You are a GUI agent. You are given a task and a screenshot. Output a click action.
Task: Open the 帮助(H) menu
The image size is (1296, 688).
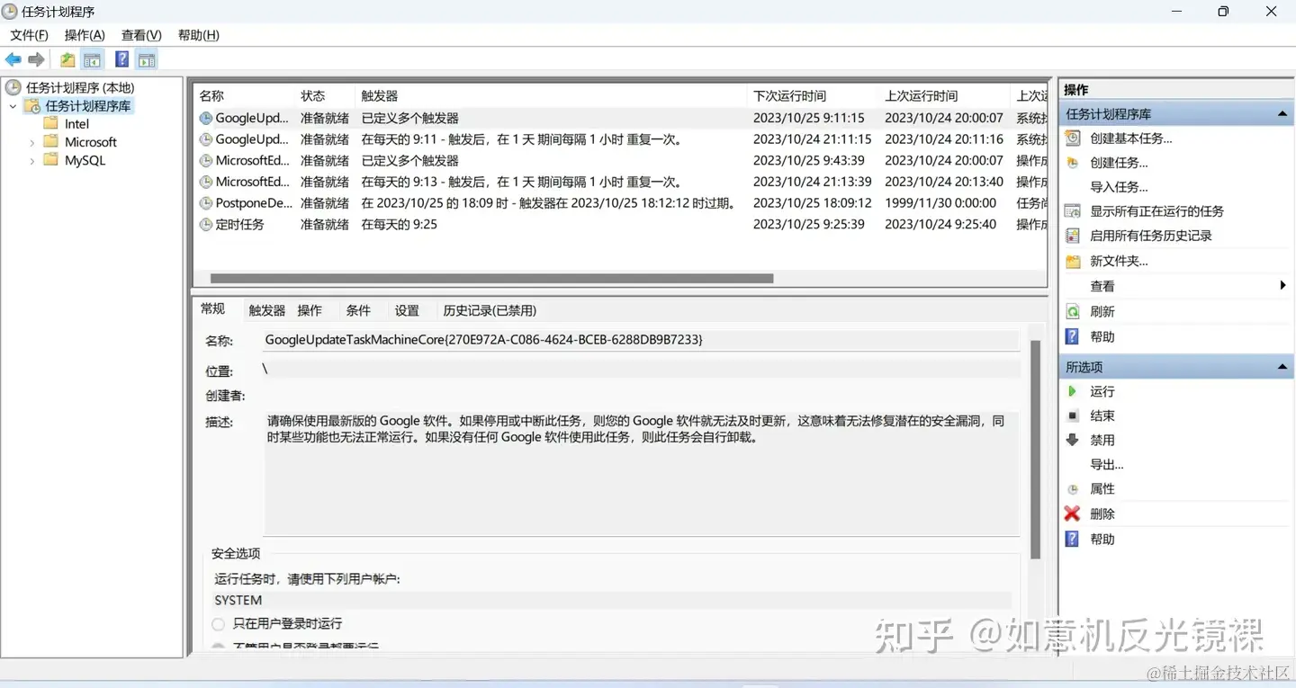199,35
